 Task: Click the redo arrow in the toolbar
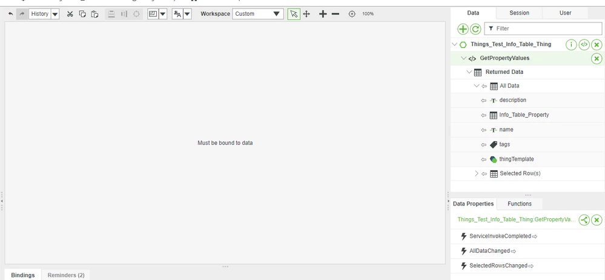coord(22,14)
